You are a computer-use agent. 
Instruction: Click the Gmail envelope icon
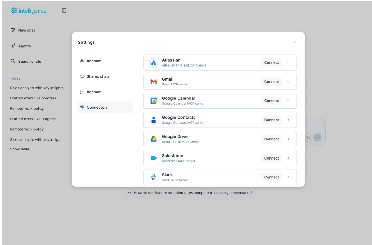(154, 82)
